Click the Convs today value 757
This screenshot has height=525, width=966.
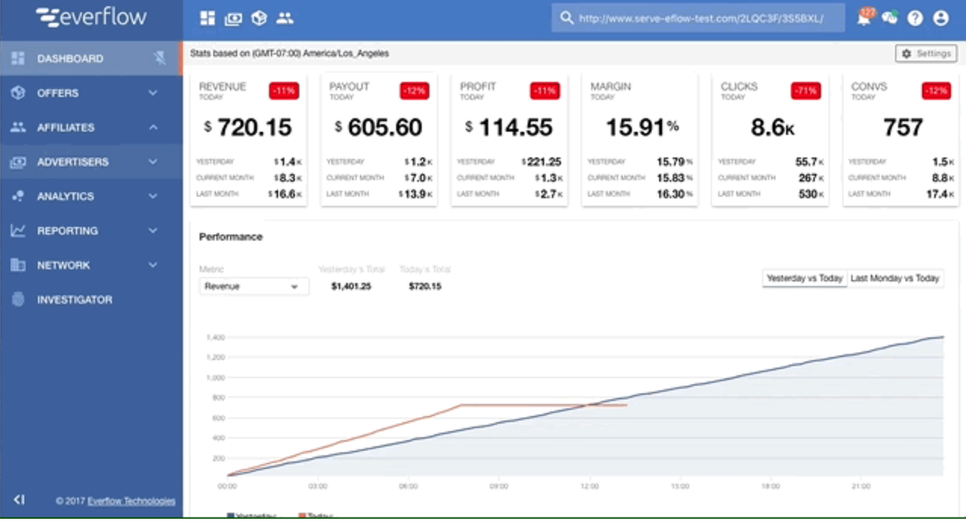tap(902, 127)
